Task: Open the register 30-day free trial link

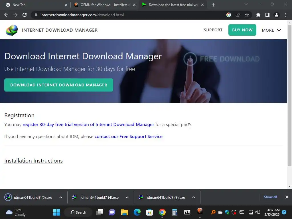Action: [88, 124]
